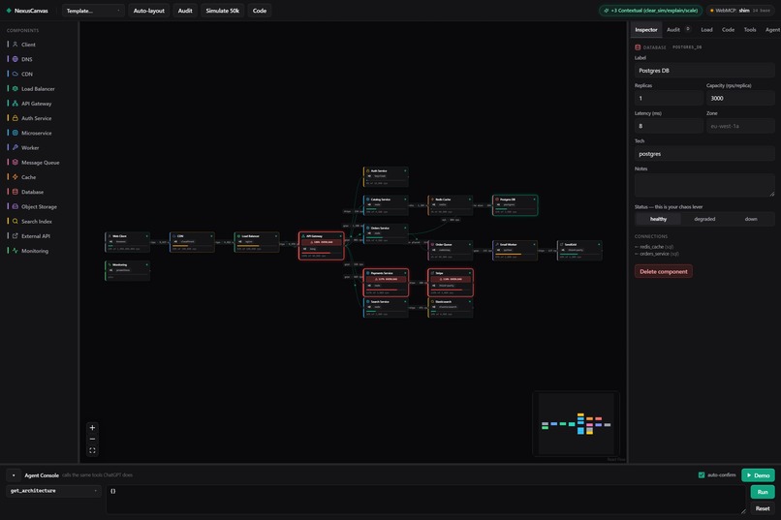Image resolution: width=781 pixels, height=520 pixels.
Task: Edit the Tech field postgres
Action: pyautogui.click(x=704, y=154)
